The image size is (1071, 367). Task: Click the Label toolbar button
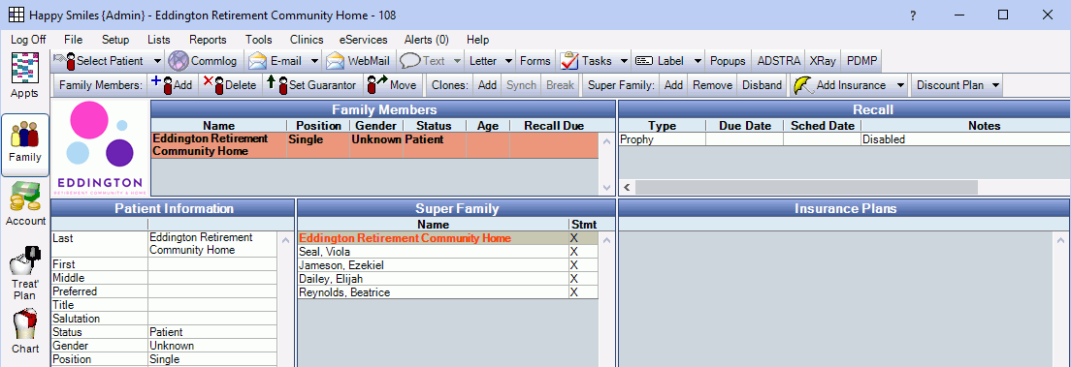(662, 61)
